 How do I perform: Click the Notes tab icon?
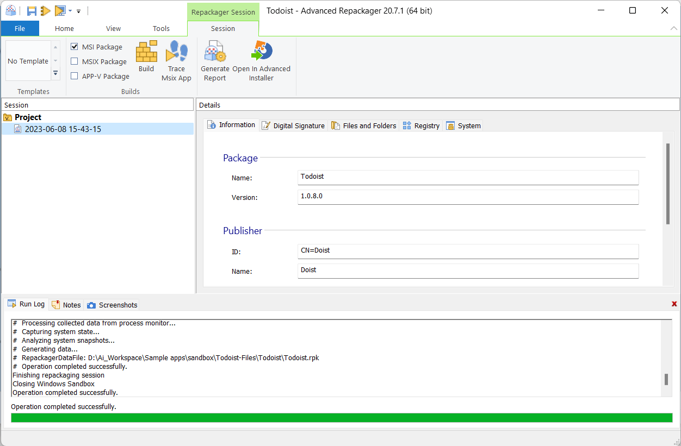click(55, 305)
